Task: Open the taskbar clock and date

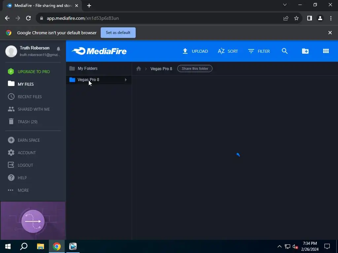Action: (310, 246)
